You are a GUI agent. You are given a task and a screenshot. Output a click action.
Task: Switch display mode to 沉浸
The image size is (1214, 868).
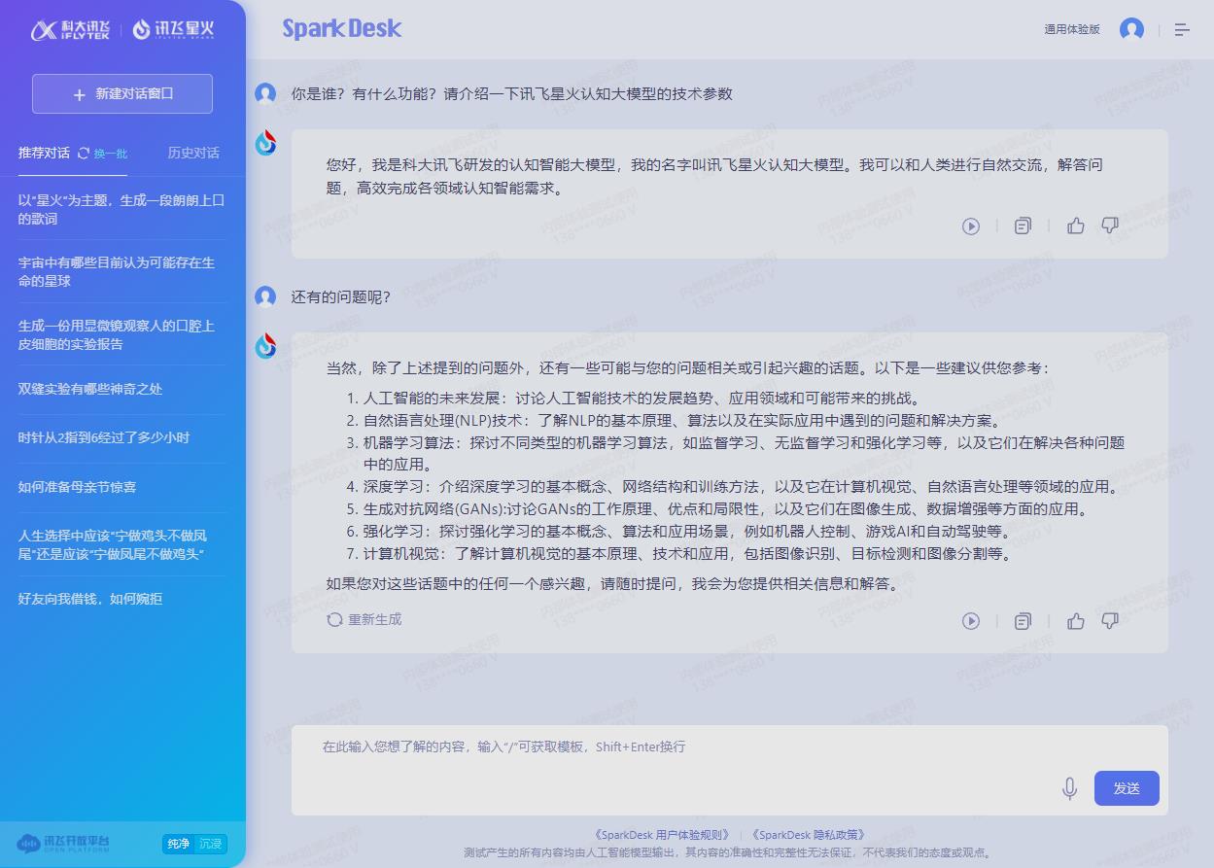pyautogui.click(x=211, y=844)
